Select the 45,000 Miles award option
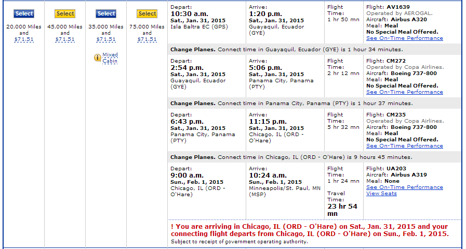466x249 pixels. [65, 13]
